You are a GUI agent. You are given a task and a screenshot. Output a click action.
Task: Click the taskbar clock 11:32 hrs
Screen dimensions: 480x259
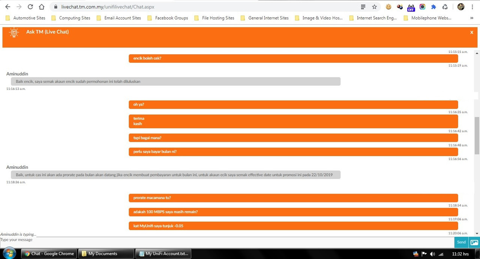[x=460, y=254]
